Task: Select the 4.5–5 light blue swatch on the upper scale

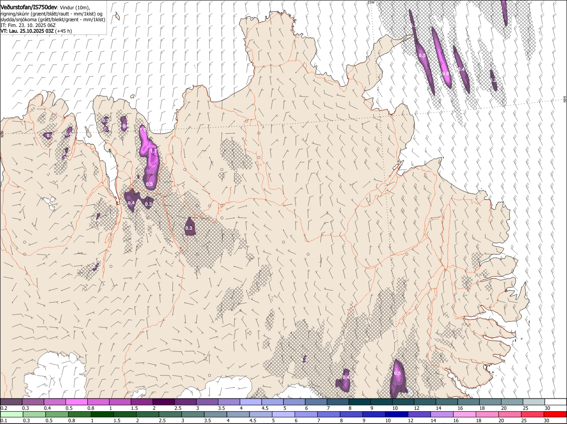Action: click(272, 402)
